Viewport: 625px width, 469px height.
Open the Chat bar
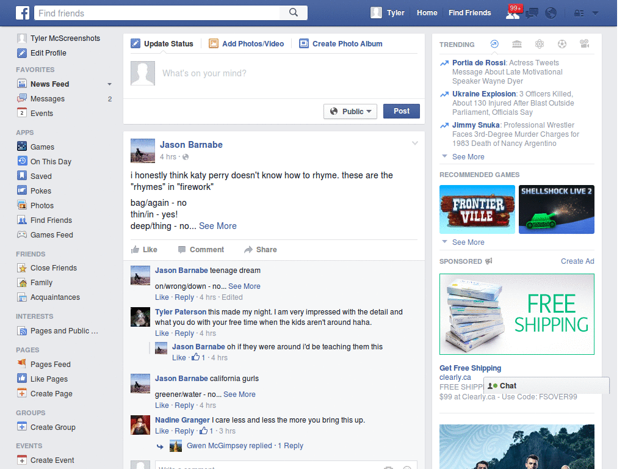pos(546,386)
